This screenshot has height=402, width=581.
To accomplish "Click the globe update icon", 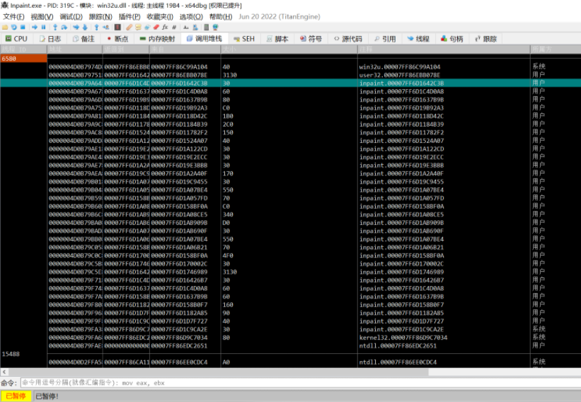I will 215,27.
